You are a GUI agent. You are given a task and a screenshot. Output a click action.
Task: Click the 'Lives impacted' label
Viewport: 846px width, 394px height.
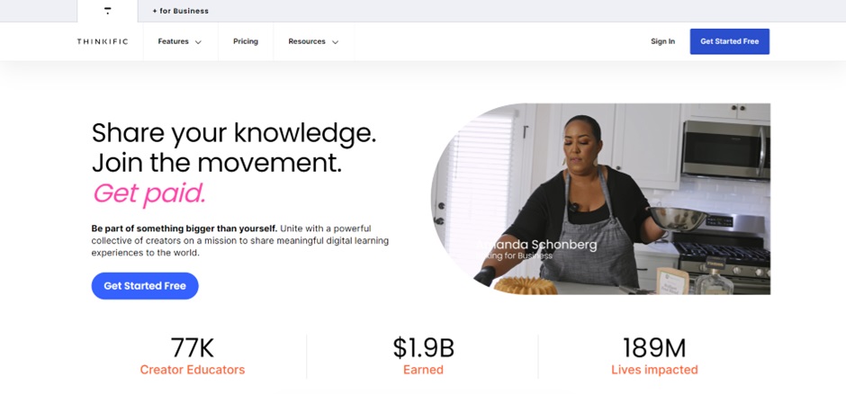point(654,370)
